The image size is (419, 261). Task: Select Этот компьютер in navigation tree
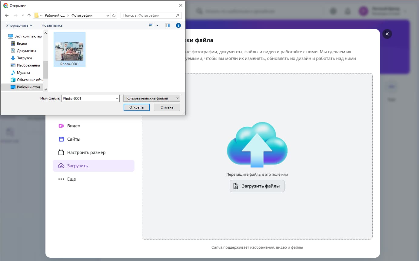click(25, 36)
